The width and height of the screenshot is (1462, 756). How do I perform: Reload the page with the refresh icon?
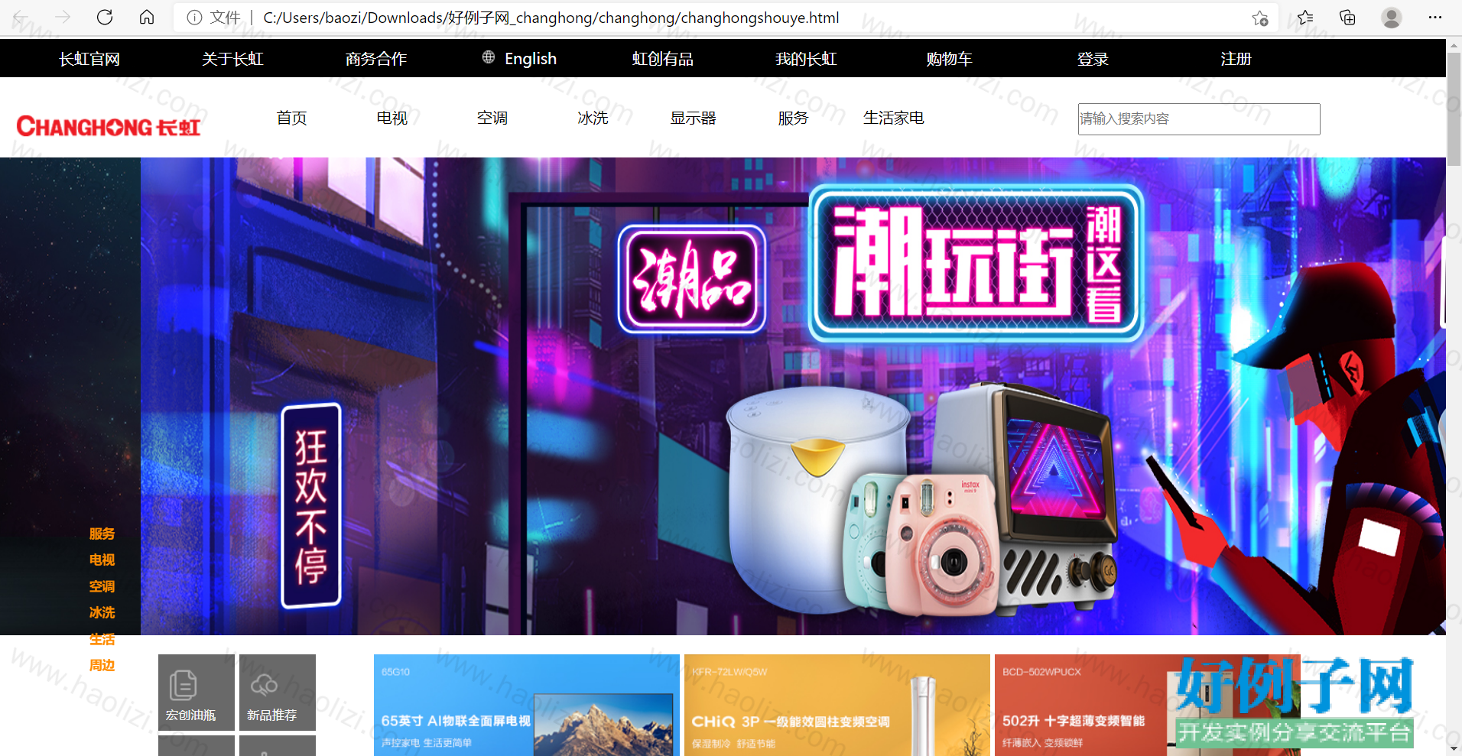pos(105,18)
